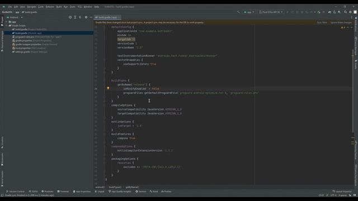Click the Search Everywhere magnifier icon
Viewport: 358px width, 201px height.
pos(346,12)
